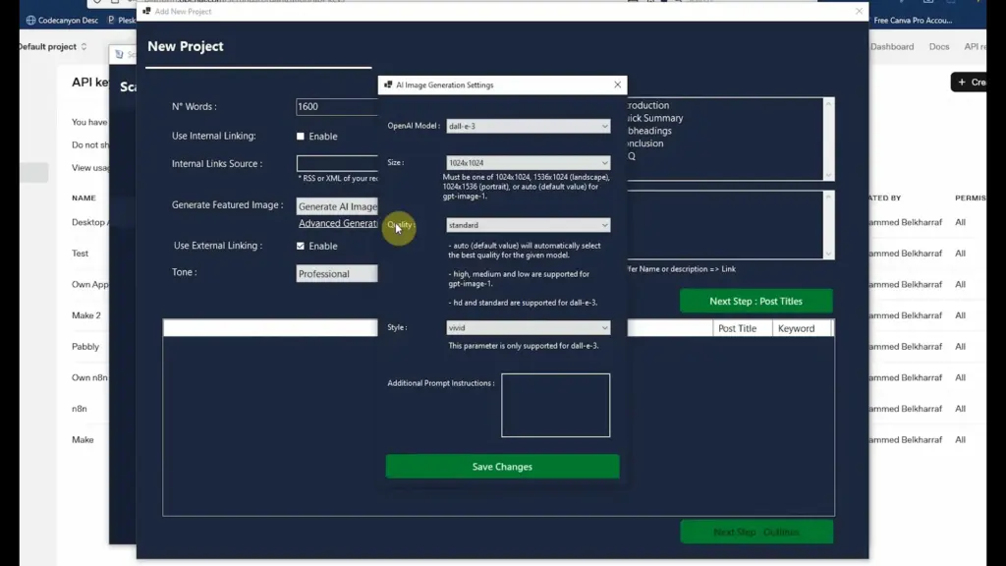This screenshot has height=566, width=1006.
Task: Disable the Use External Linking checkbox
Action: pyautogui.click(x=300, y=246)
